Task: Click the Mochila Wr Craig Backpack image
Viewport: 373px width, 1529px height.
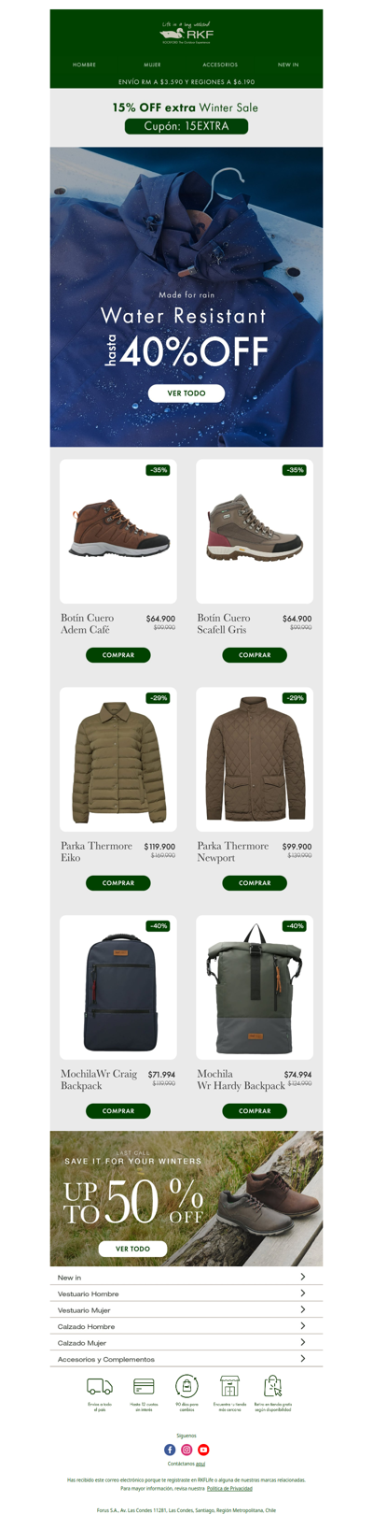Action: [x=118, y=988]
